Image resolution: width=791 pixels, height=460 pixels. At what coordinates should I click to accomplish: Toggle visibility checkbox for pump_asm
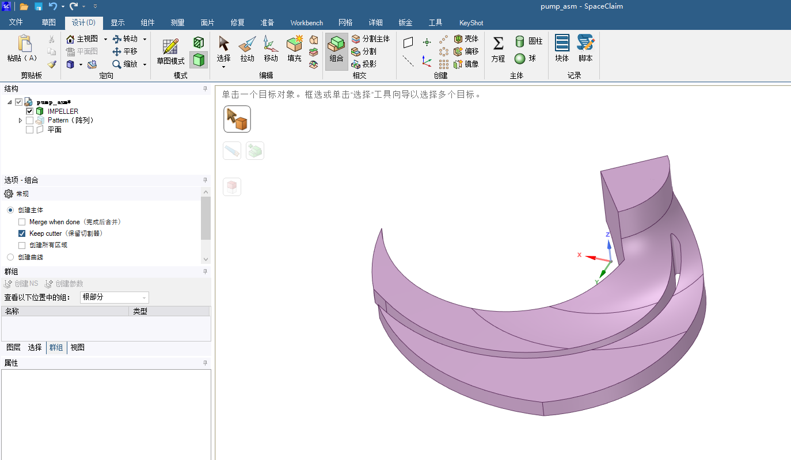18,102
